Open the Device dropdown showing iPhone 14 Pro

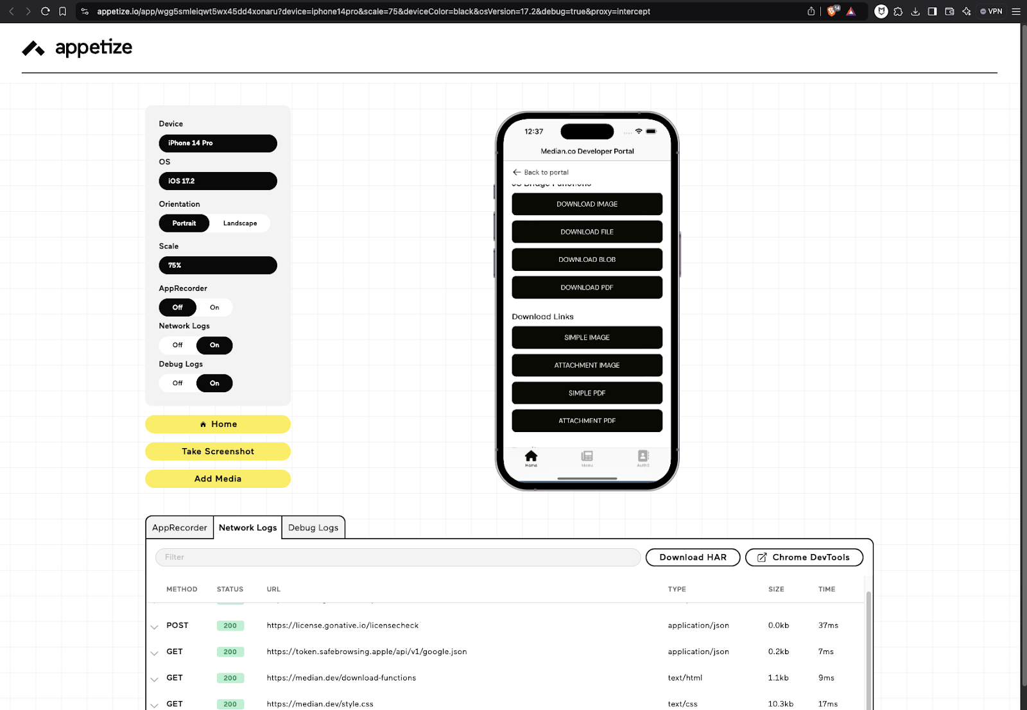218,143
